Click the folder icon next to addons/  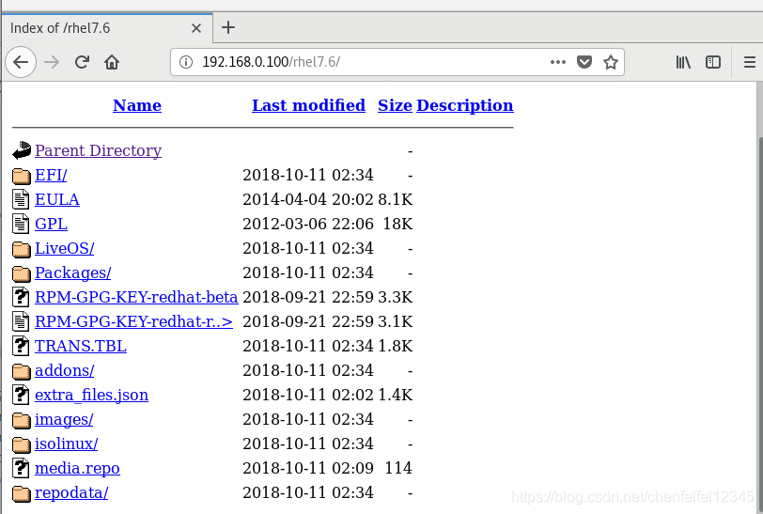pos(22,371)
